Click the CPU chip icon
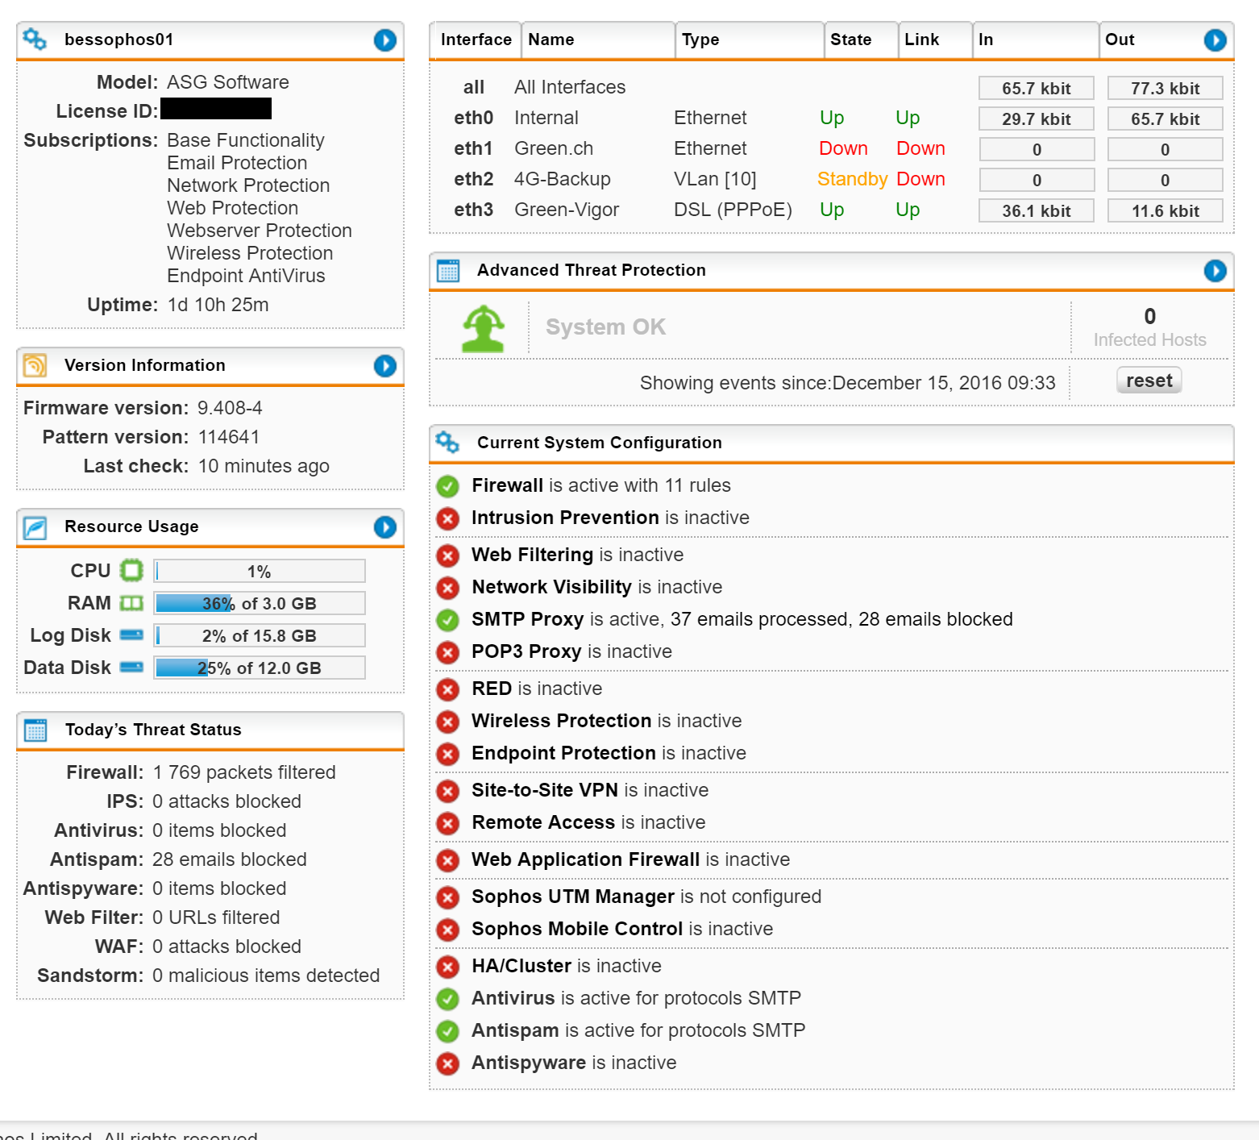This screenshot has width=1259, height=1140. 131,571
